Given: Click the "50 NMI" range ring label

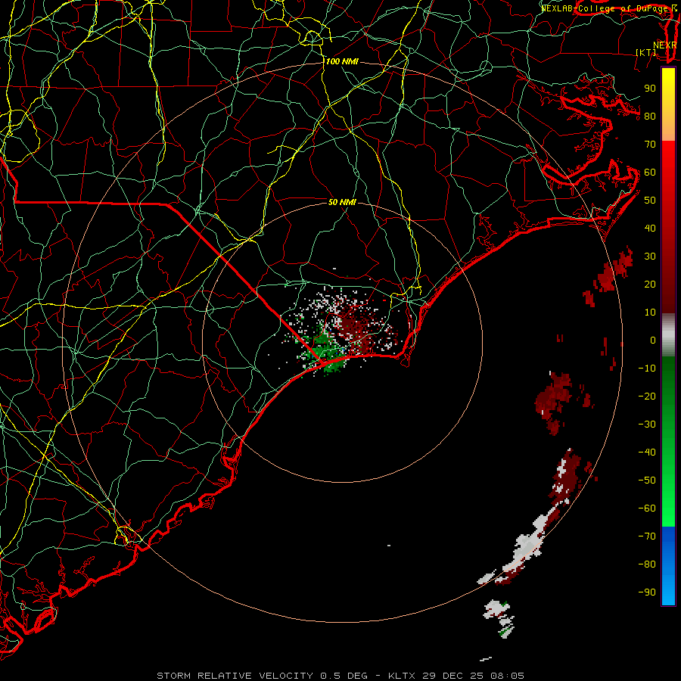Looking at the screenshot, I should click(342, 202).
